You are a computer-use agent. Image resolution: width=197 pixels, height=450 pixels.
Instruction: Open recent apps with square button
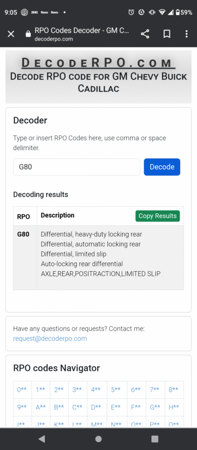point(155,439)
